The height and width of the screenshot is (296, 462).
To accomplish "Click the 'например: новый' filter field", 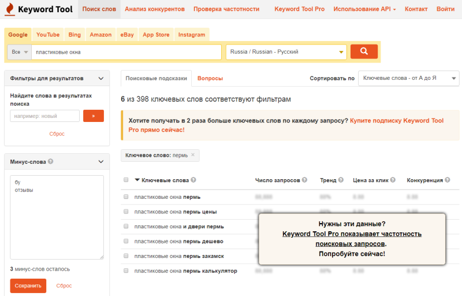I will click(45, 116).
